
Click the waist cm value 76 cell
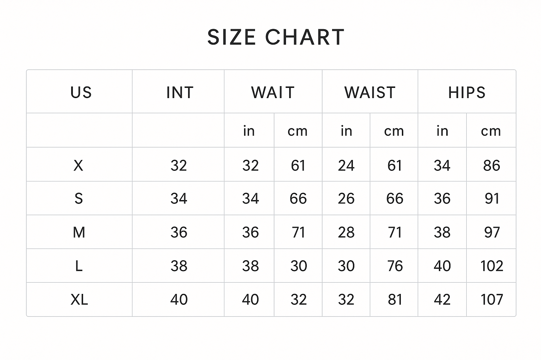pos(394,266)
